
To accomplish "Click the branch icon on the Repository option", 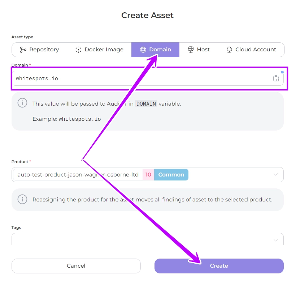I will 23,50.
